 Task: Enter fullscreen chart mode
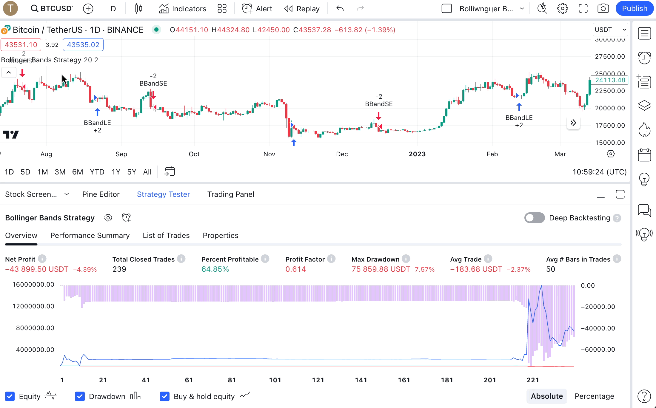(583, 8)
